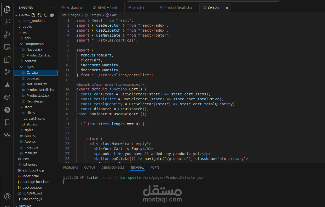Switch to the README.md editor tab

[107, 8]
